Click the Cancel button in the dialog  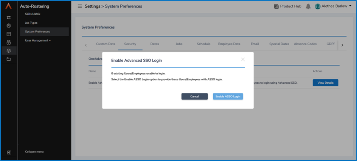click(x=194, y=96)
